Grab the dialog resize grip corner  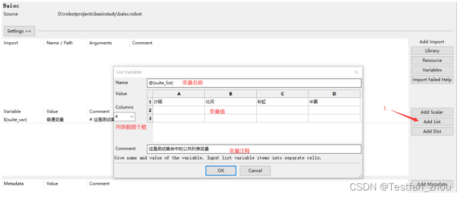click(x=360, y=175)
